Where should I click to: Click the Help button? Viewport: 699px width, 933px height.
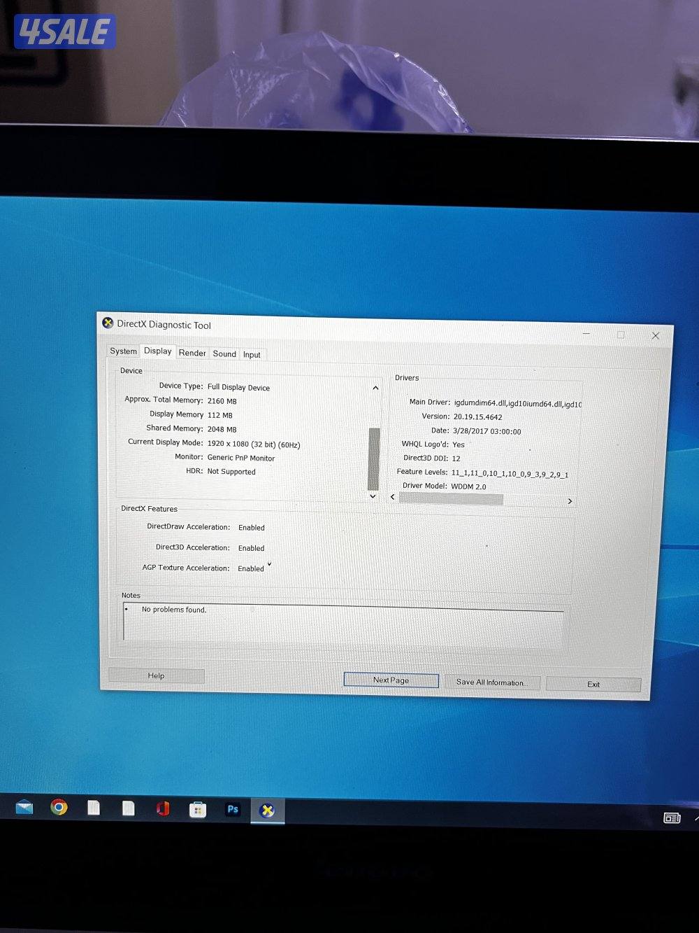click(x=156, y=675)
